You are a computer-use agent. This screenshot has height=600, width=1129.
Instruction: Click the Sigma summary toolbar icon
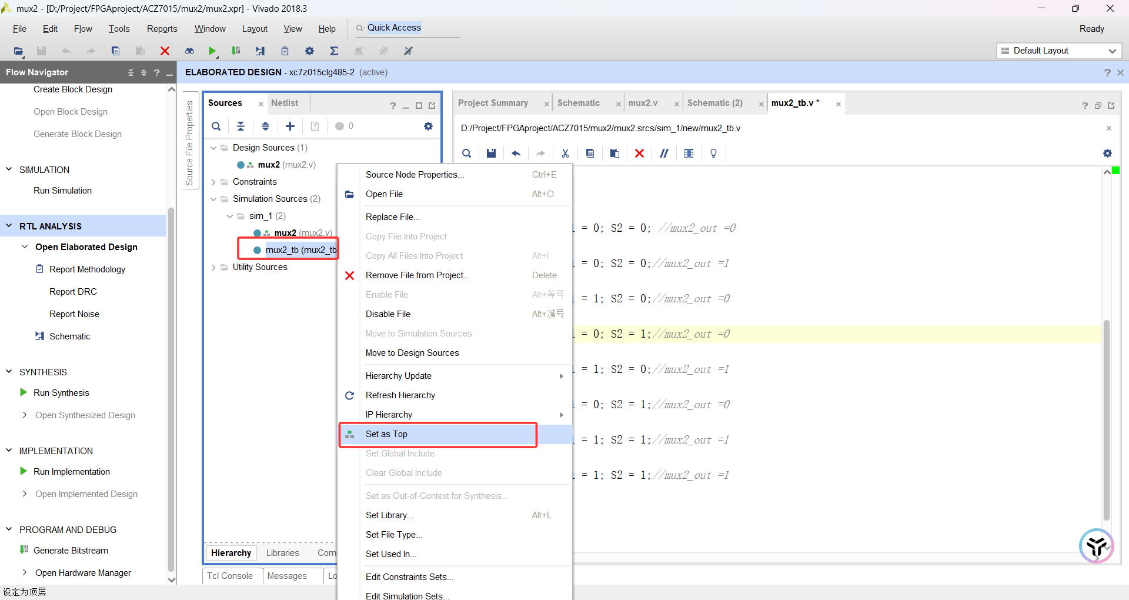[x=334, y=51]
